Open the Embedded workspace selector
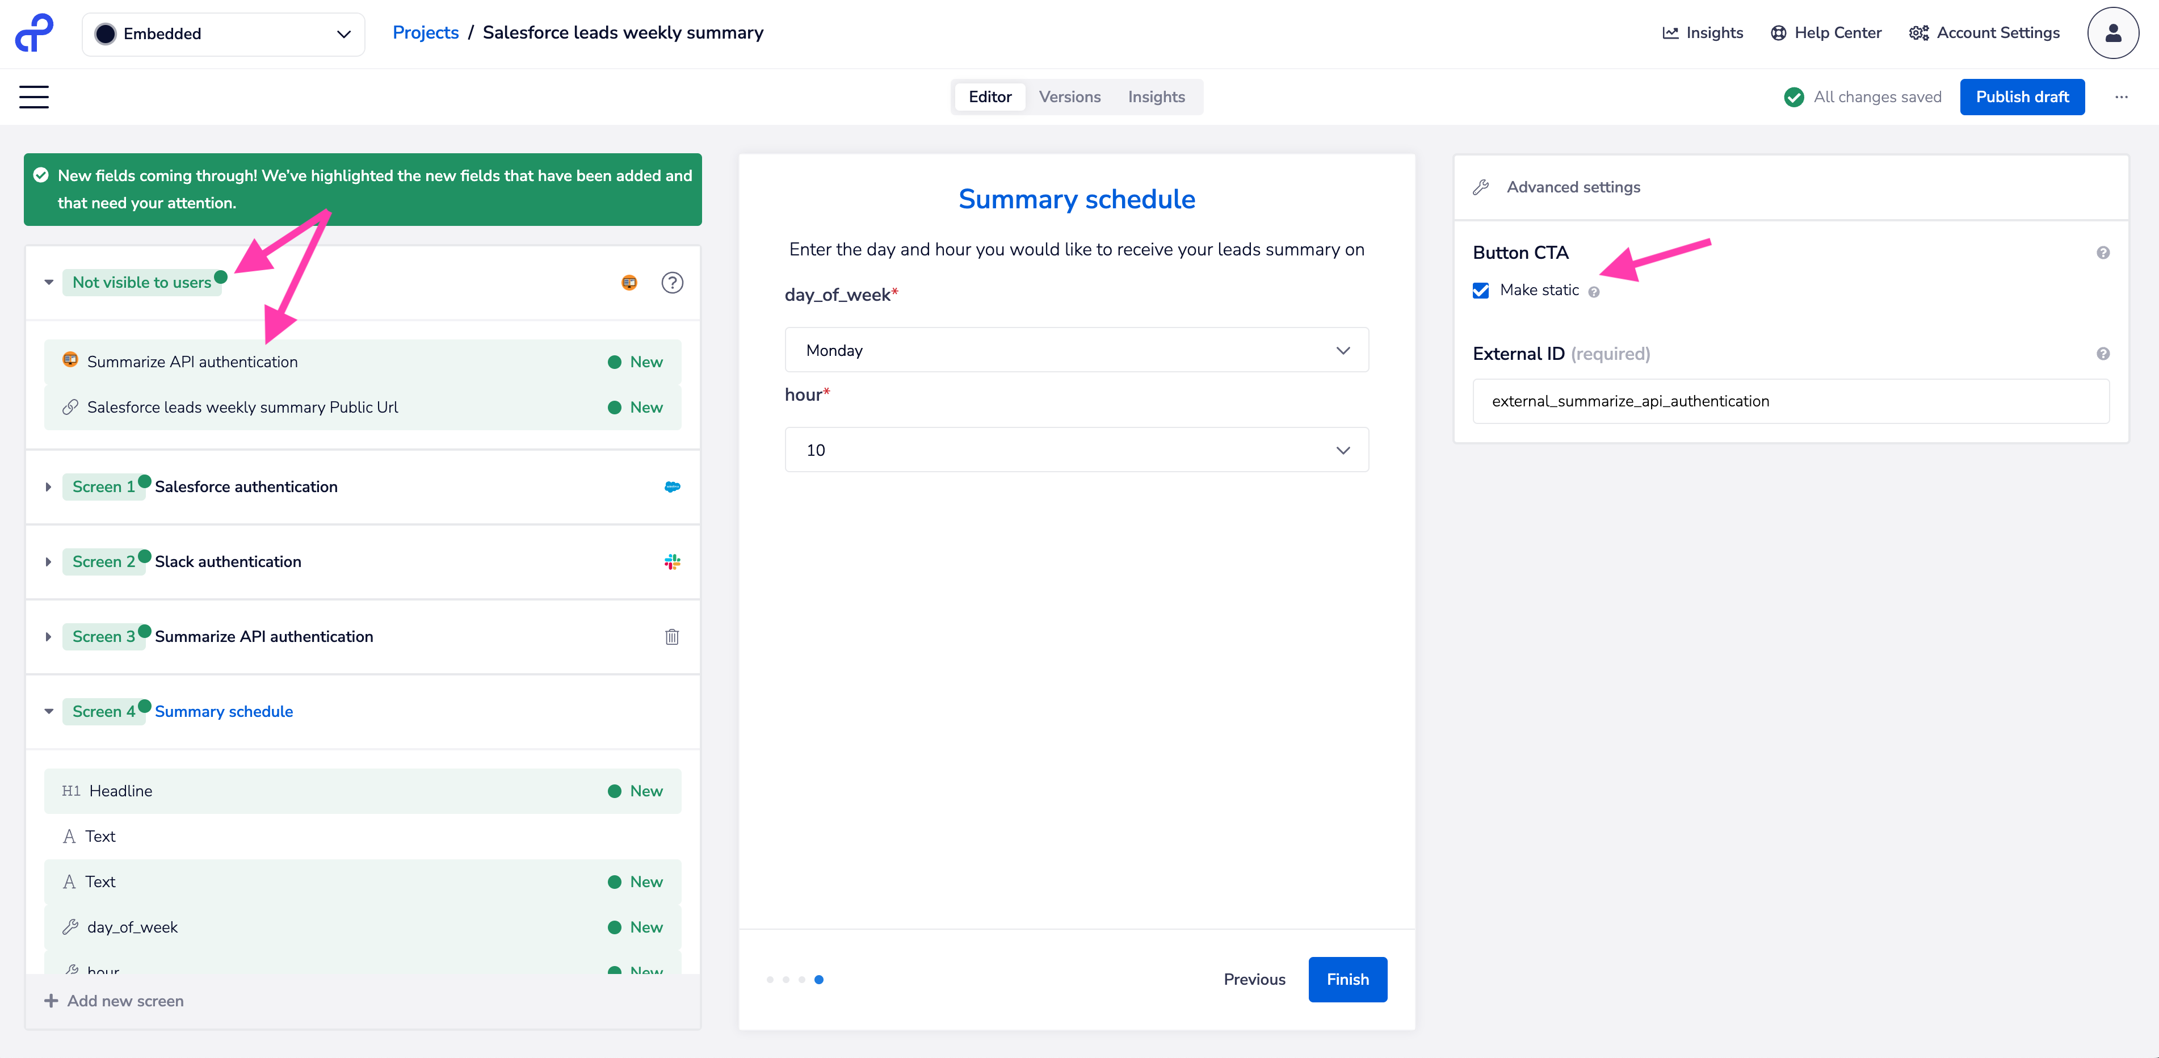 coord(223,35)
